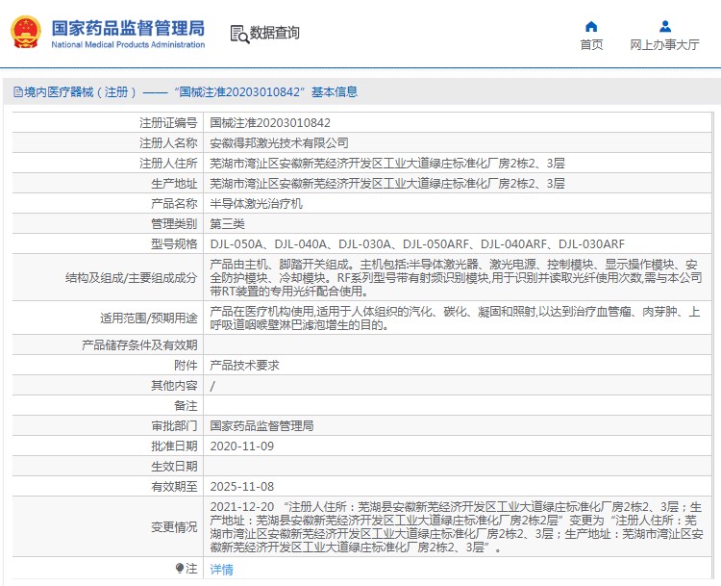Click the model list starting DJL-050A

pyautogui.click(x=417, y=244)
